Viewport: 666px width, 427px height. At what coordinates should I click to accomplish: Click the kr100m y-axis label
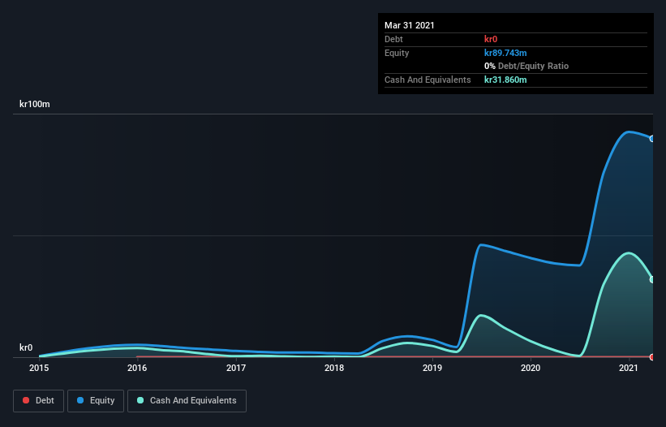point(35,104)
